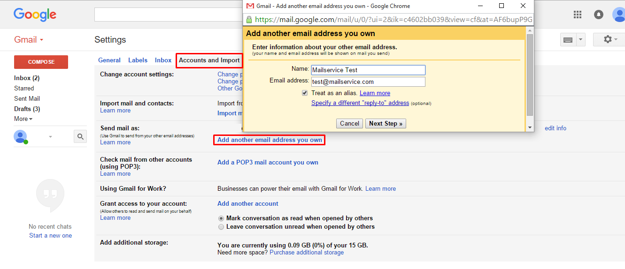
Task: Click the Hangouts search magnifier icon
Action: [80, 136]
